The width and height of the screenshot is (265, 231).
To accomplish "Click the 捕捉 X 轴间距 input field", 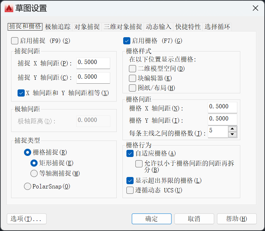I will click(x=93, y=63).
